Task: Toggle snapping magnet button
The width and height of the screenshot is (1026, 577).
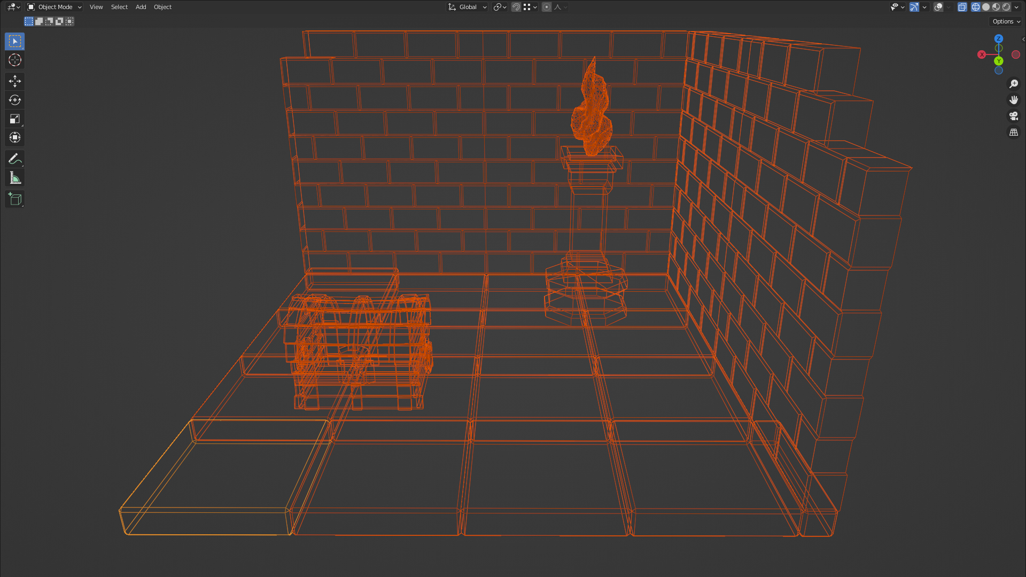Action: [516, 7]
